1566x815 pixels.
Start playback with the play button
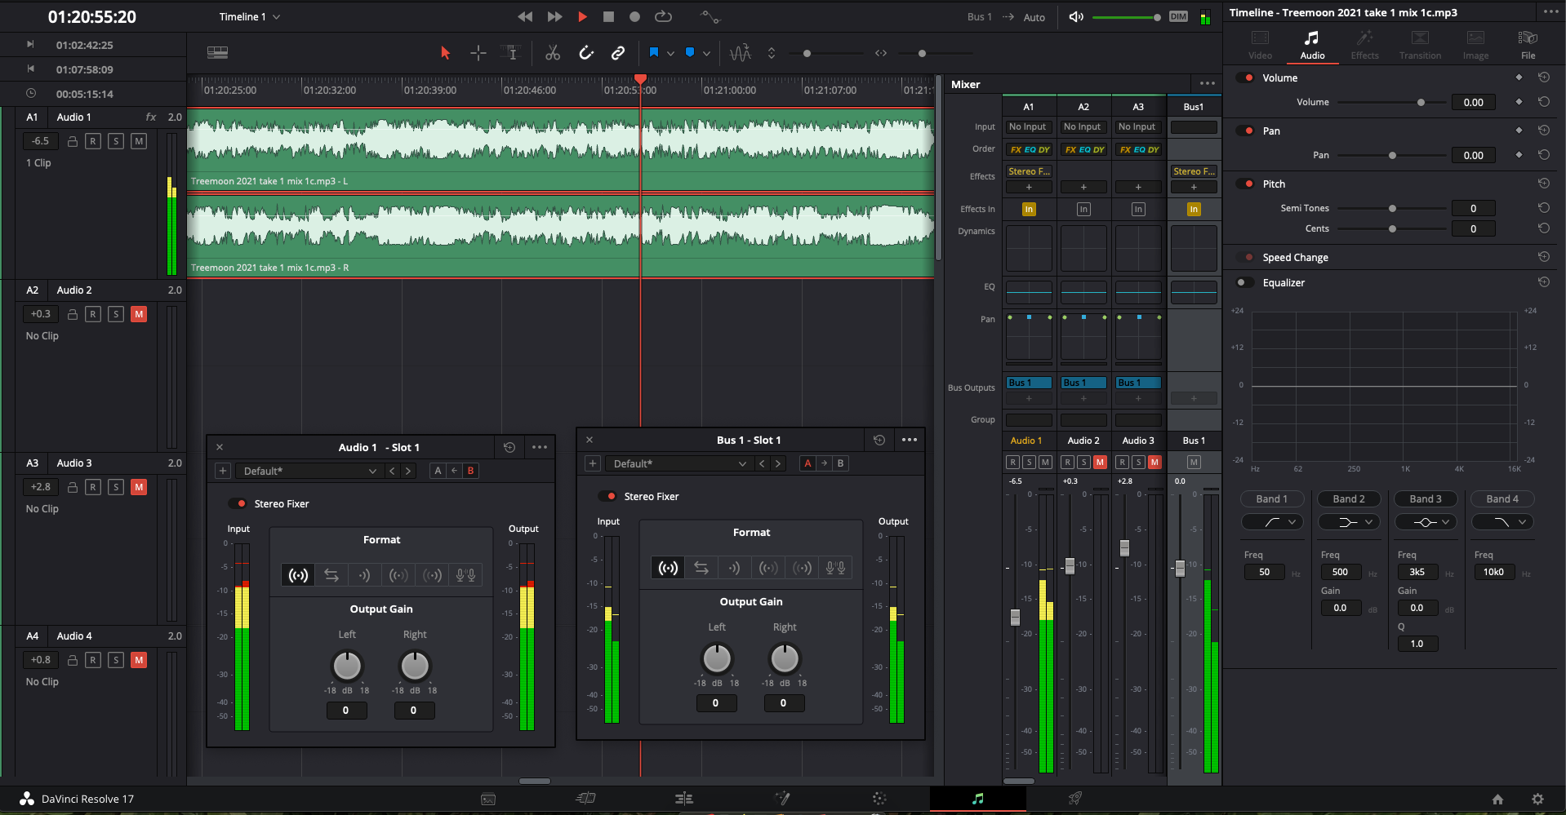coord(582,16)
